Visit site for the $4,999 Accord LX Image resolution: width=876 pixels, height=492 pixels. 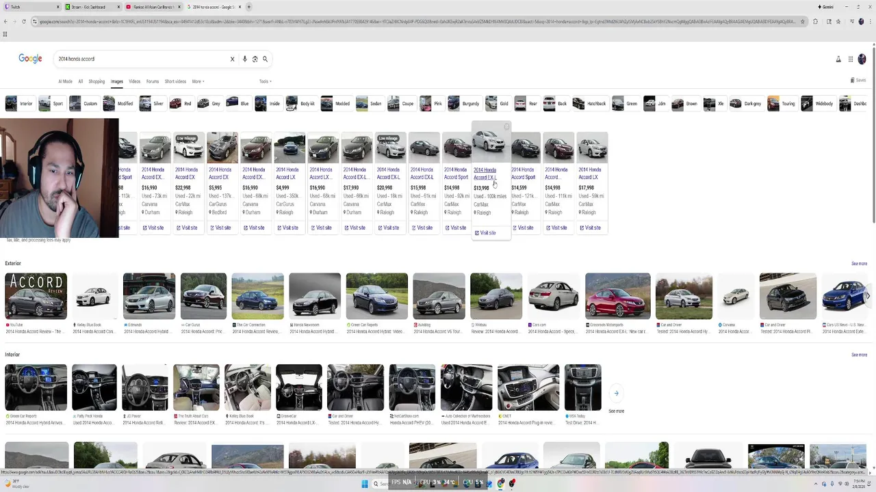tap(287, 228)
